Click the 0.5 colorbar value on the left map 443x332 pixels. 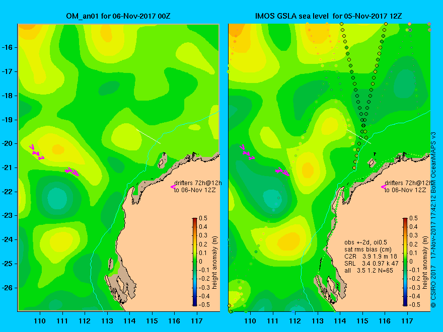[x=203, y=218]
